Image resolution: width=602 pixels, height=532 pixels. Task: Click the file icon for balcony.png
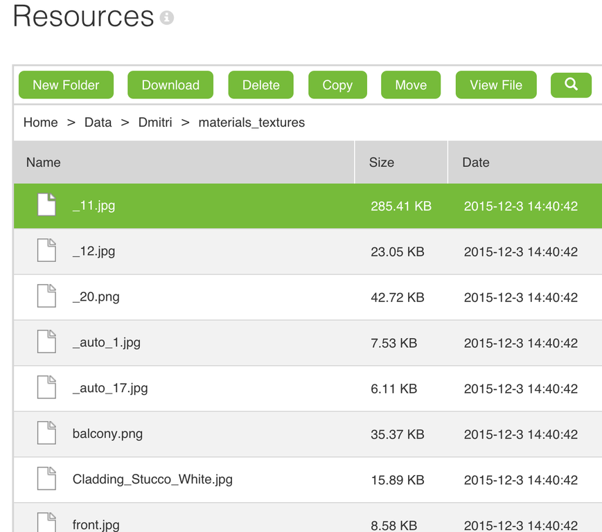click(46, 433)
